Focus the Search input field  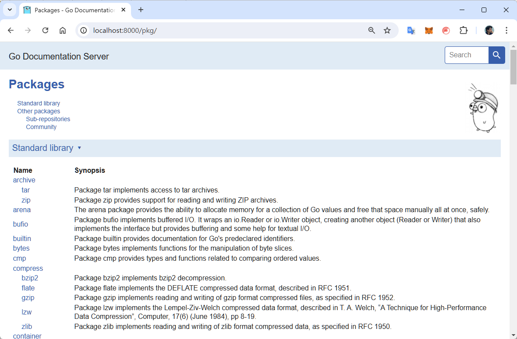(467, 55)
